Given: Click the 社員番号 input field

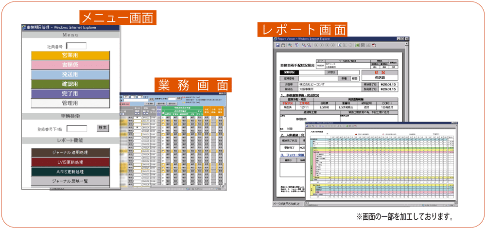Looking at the screenshot, I should pos(76,46).
